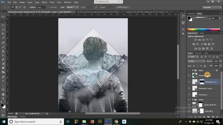
Task: Hide the Rectangle 1 copy 2 layer
Action: (189, 88)
